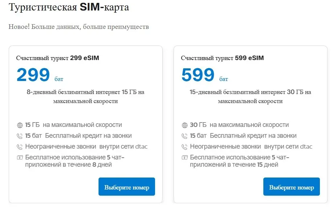Click the chat apps icon in the 299 plan
Screen dimensions: 334x209
[x=20, y=158]
